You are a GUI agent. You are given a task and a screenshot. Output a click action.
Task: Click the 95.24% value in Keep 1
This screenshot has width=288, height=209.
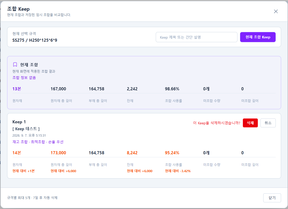[172, 153]
